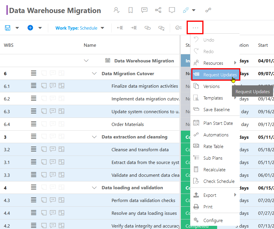This screenshot has width=274, height=229.
Task: Choose Check Schedule menu item
Action: (215, 181)
